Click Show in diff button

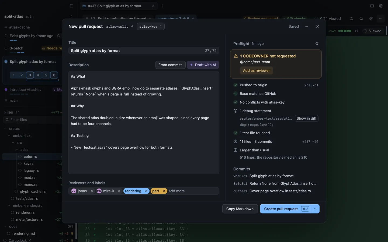(x=306, y=118)
